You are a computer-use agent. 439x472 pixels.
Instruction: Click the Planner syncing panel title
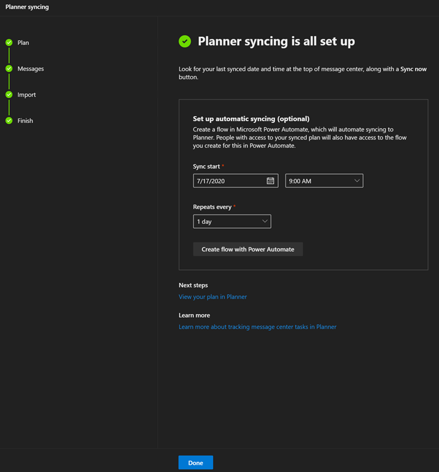click(27, 7)
